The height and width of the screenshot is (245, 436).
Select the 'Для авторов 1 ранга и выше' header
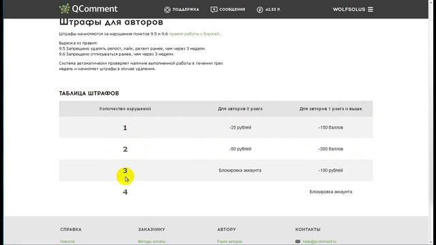pyautogui.click(x=330, y=109)
